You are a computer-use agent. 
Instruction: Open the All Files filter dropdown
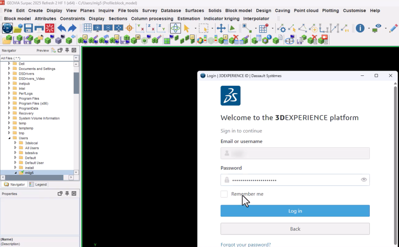coord(76,58)
